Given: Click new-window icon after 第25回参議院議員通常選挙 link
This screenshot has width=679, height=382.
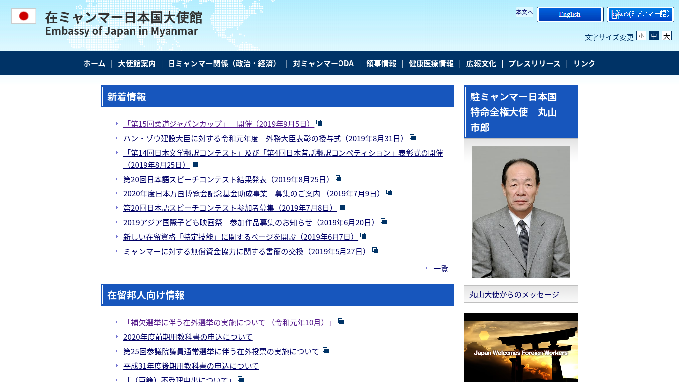Looking at the screenshot, I should (326, 350).
